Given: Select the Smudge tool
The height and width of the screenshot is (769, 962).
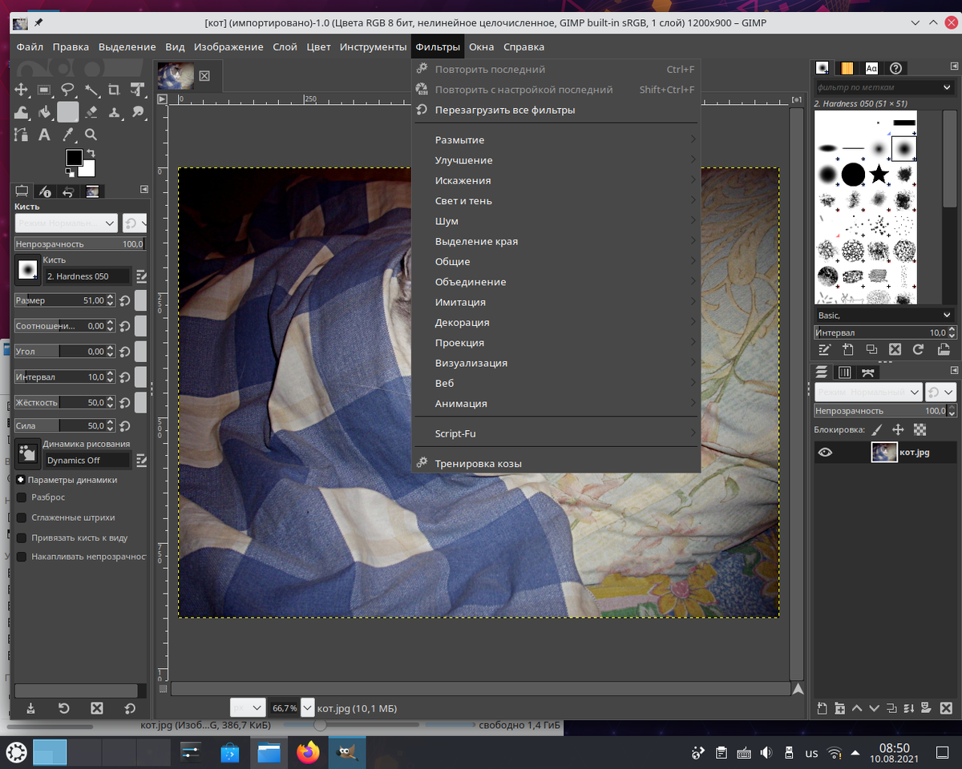Looking at the screenshot, I should (x=138, y=112).
